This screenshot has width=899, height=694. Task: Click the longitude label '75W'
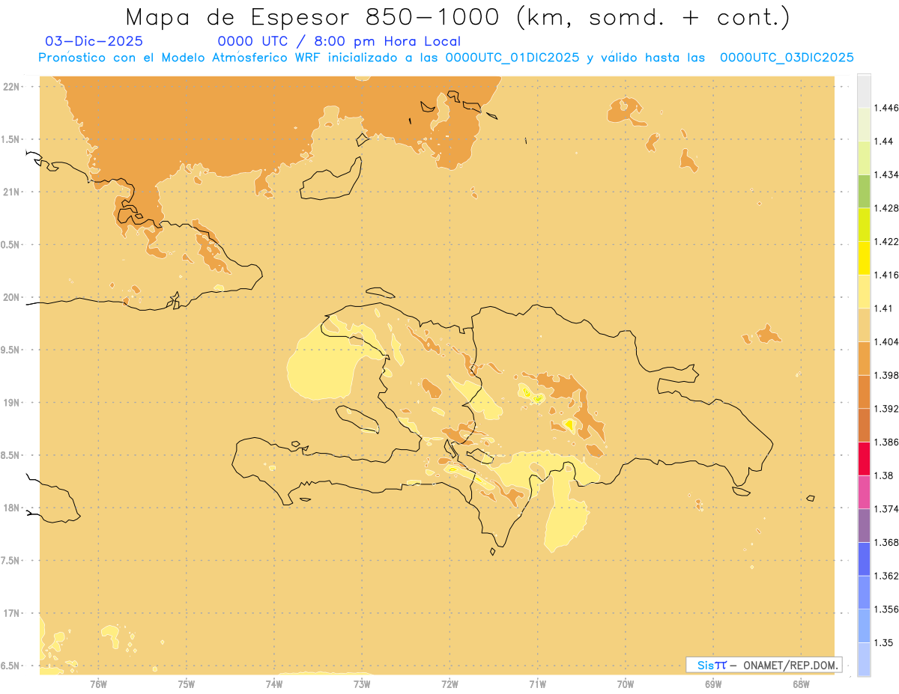pos(186,684)
